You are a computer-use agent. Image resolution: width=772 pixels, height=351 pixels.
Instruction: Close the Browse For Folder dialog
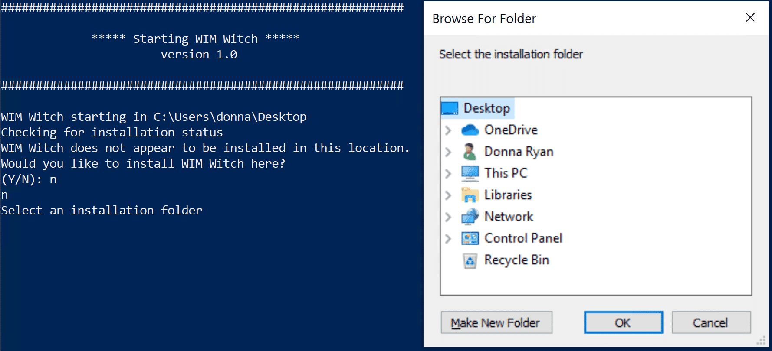coord(750,18)
